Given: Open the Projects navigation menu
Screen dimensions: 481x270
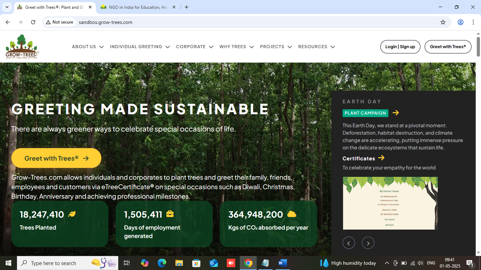Looking at the screenshot, I should [x=276, y=47].
